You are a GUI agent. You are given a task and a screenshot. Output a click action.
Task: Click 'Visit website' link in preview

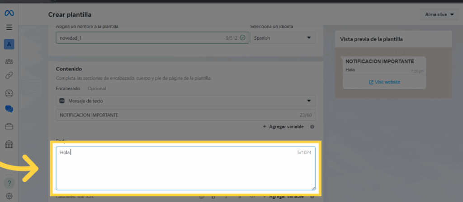[x=384, y=82]
